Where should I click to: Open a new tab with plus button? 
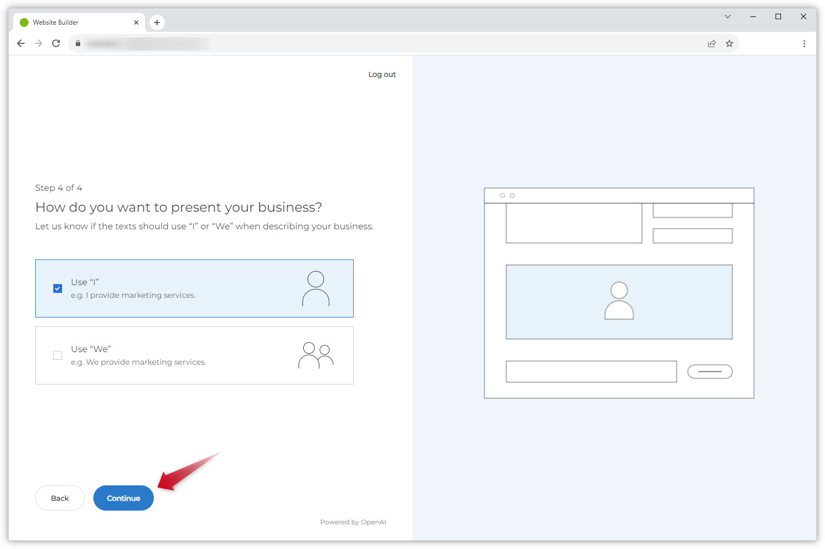(x=157, y=22)
